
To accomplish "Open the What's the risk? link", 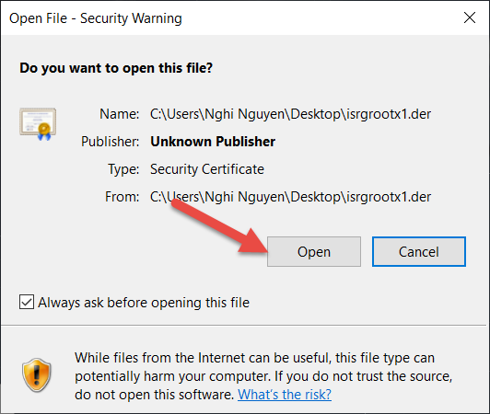I will coord(285,395).
